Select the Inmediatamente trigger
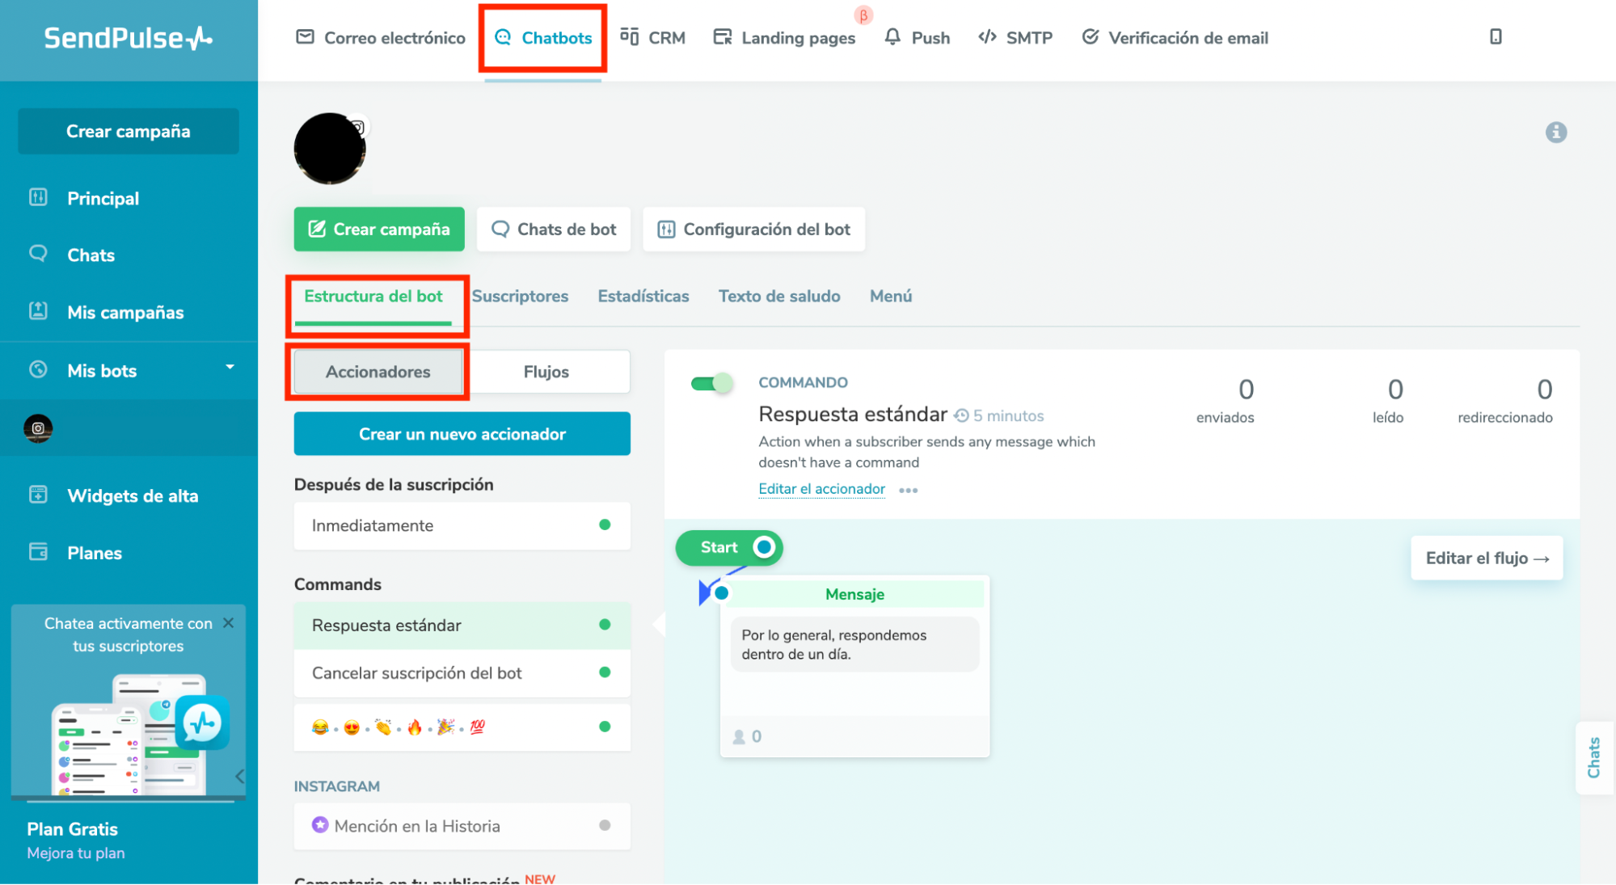This screenshot has height=885, width=1616. 462,525
